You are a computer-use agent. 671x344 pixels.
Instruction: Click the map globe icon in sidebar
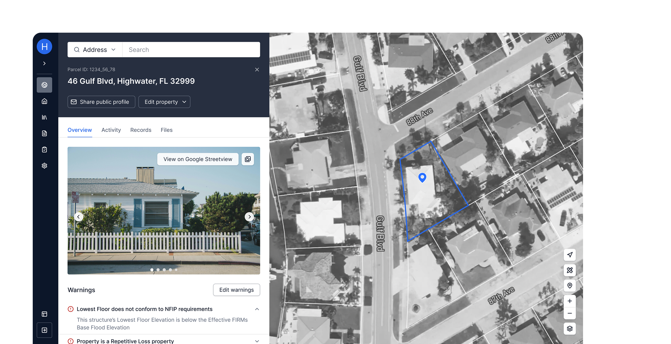44,85
